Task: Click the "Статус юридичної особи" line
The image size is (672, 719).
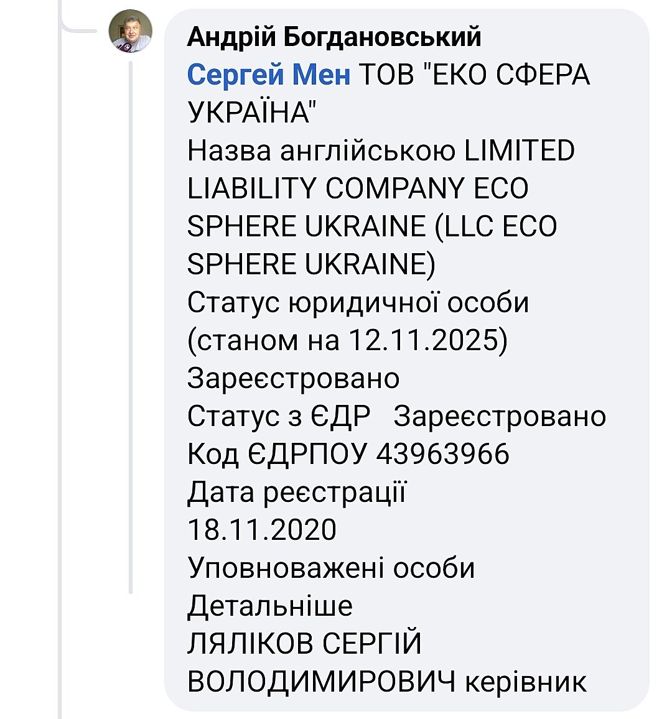Action: pyautogui.click(x=358, y=303)
